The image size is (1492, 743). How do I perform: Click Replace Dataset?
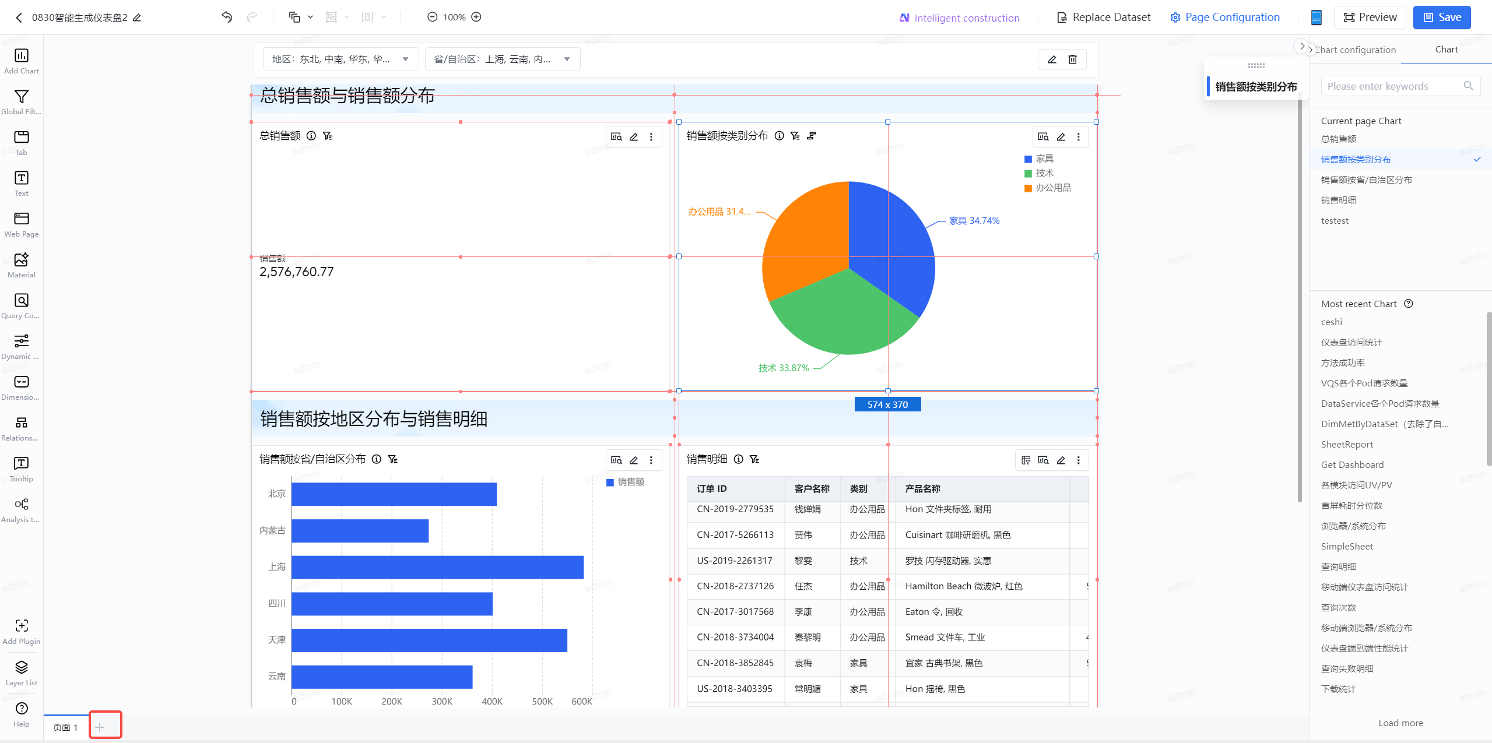click(x=1104, y=17)
